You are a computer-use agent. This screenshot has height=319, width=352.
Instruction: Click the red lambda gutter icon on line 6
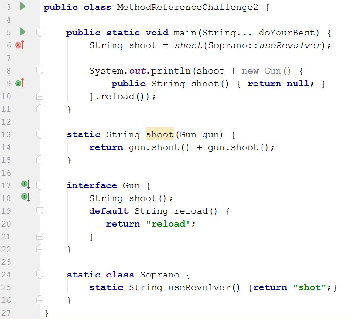[19, 45]
